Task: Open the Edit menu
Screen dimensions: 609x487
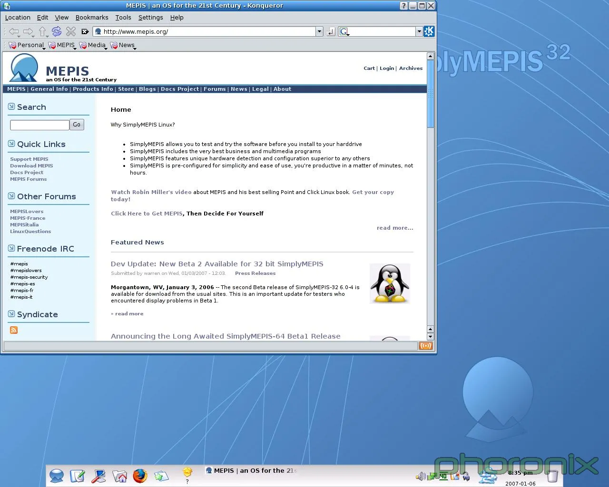Action: coord(42,18)
